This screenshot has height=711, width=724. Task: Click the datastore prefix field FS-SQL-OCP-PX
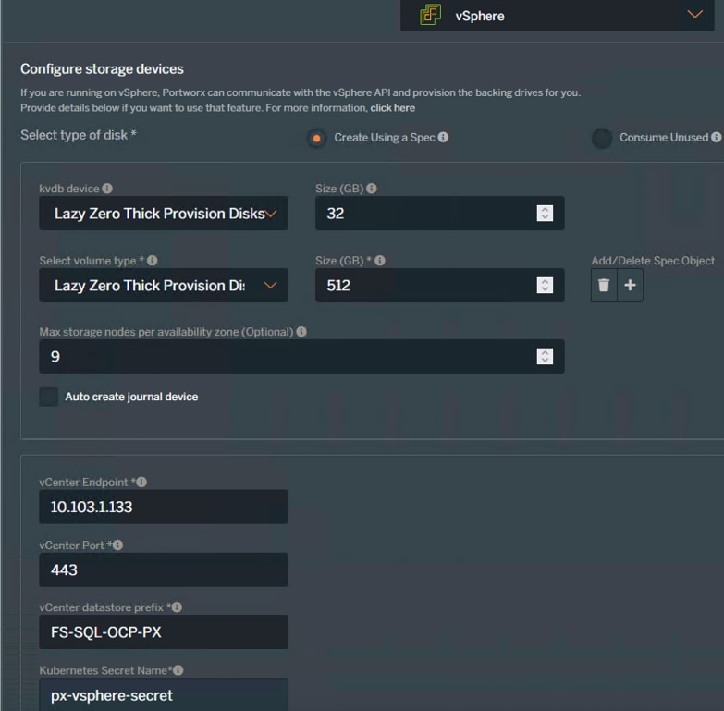(164, 632)
